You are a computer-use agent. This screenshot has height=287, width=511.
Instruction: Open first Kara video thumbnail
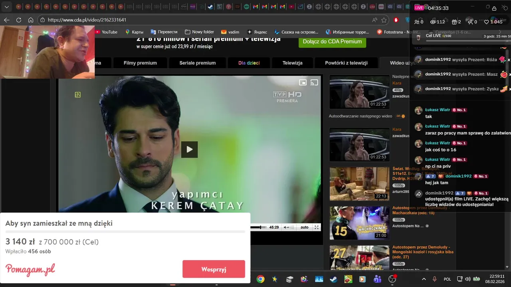pyautogui.click(x=359, y=92)
